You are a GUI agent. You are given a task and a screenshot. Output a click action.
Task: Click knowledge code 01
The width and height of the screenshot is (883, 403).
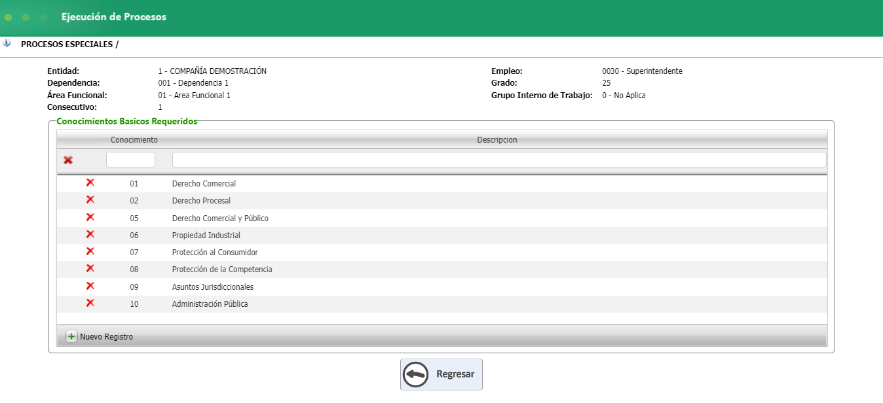pyautogui.click(x=134, y=184)
